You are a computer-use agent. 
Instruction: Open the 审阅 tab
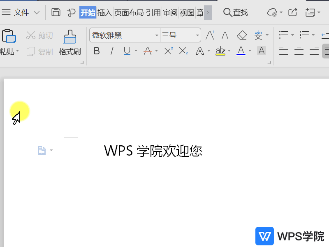coord(170,13)
